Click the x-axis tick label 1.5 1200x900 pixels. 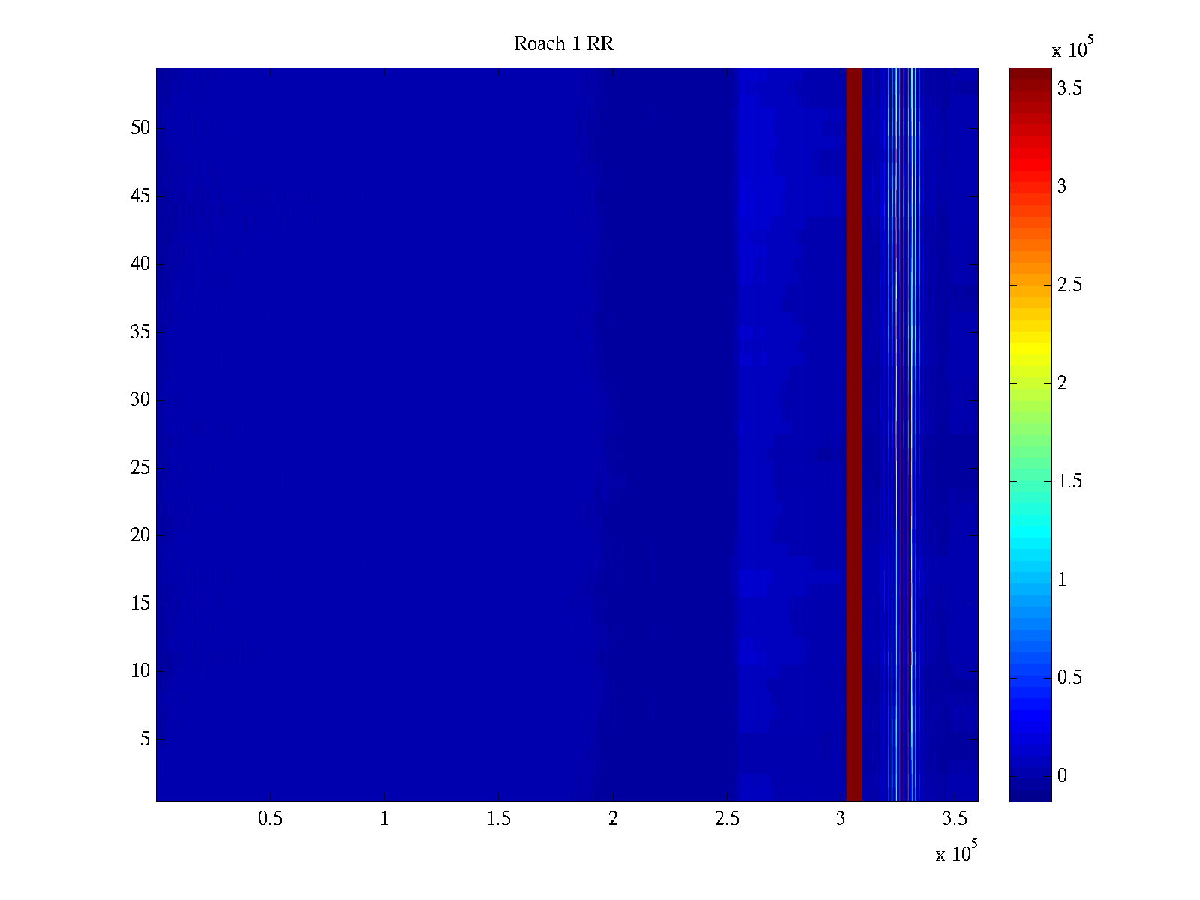(x=498, y=819)
